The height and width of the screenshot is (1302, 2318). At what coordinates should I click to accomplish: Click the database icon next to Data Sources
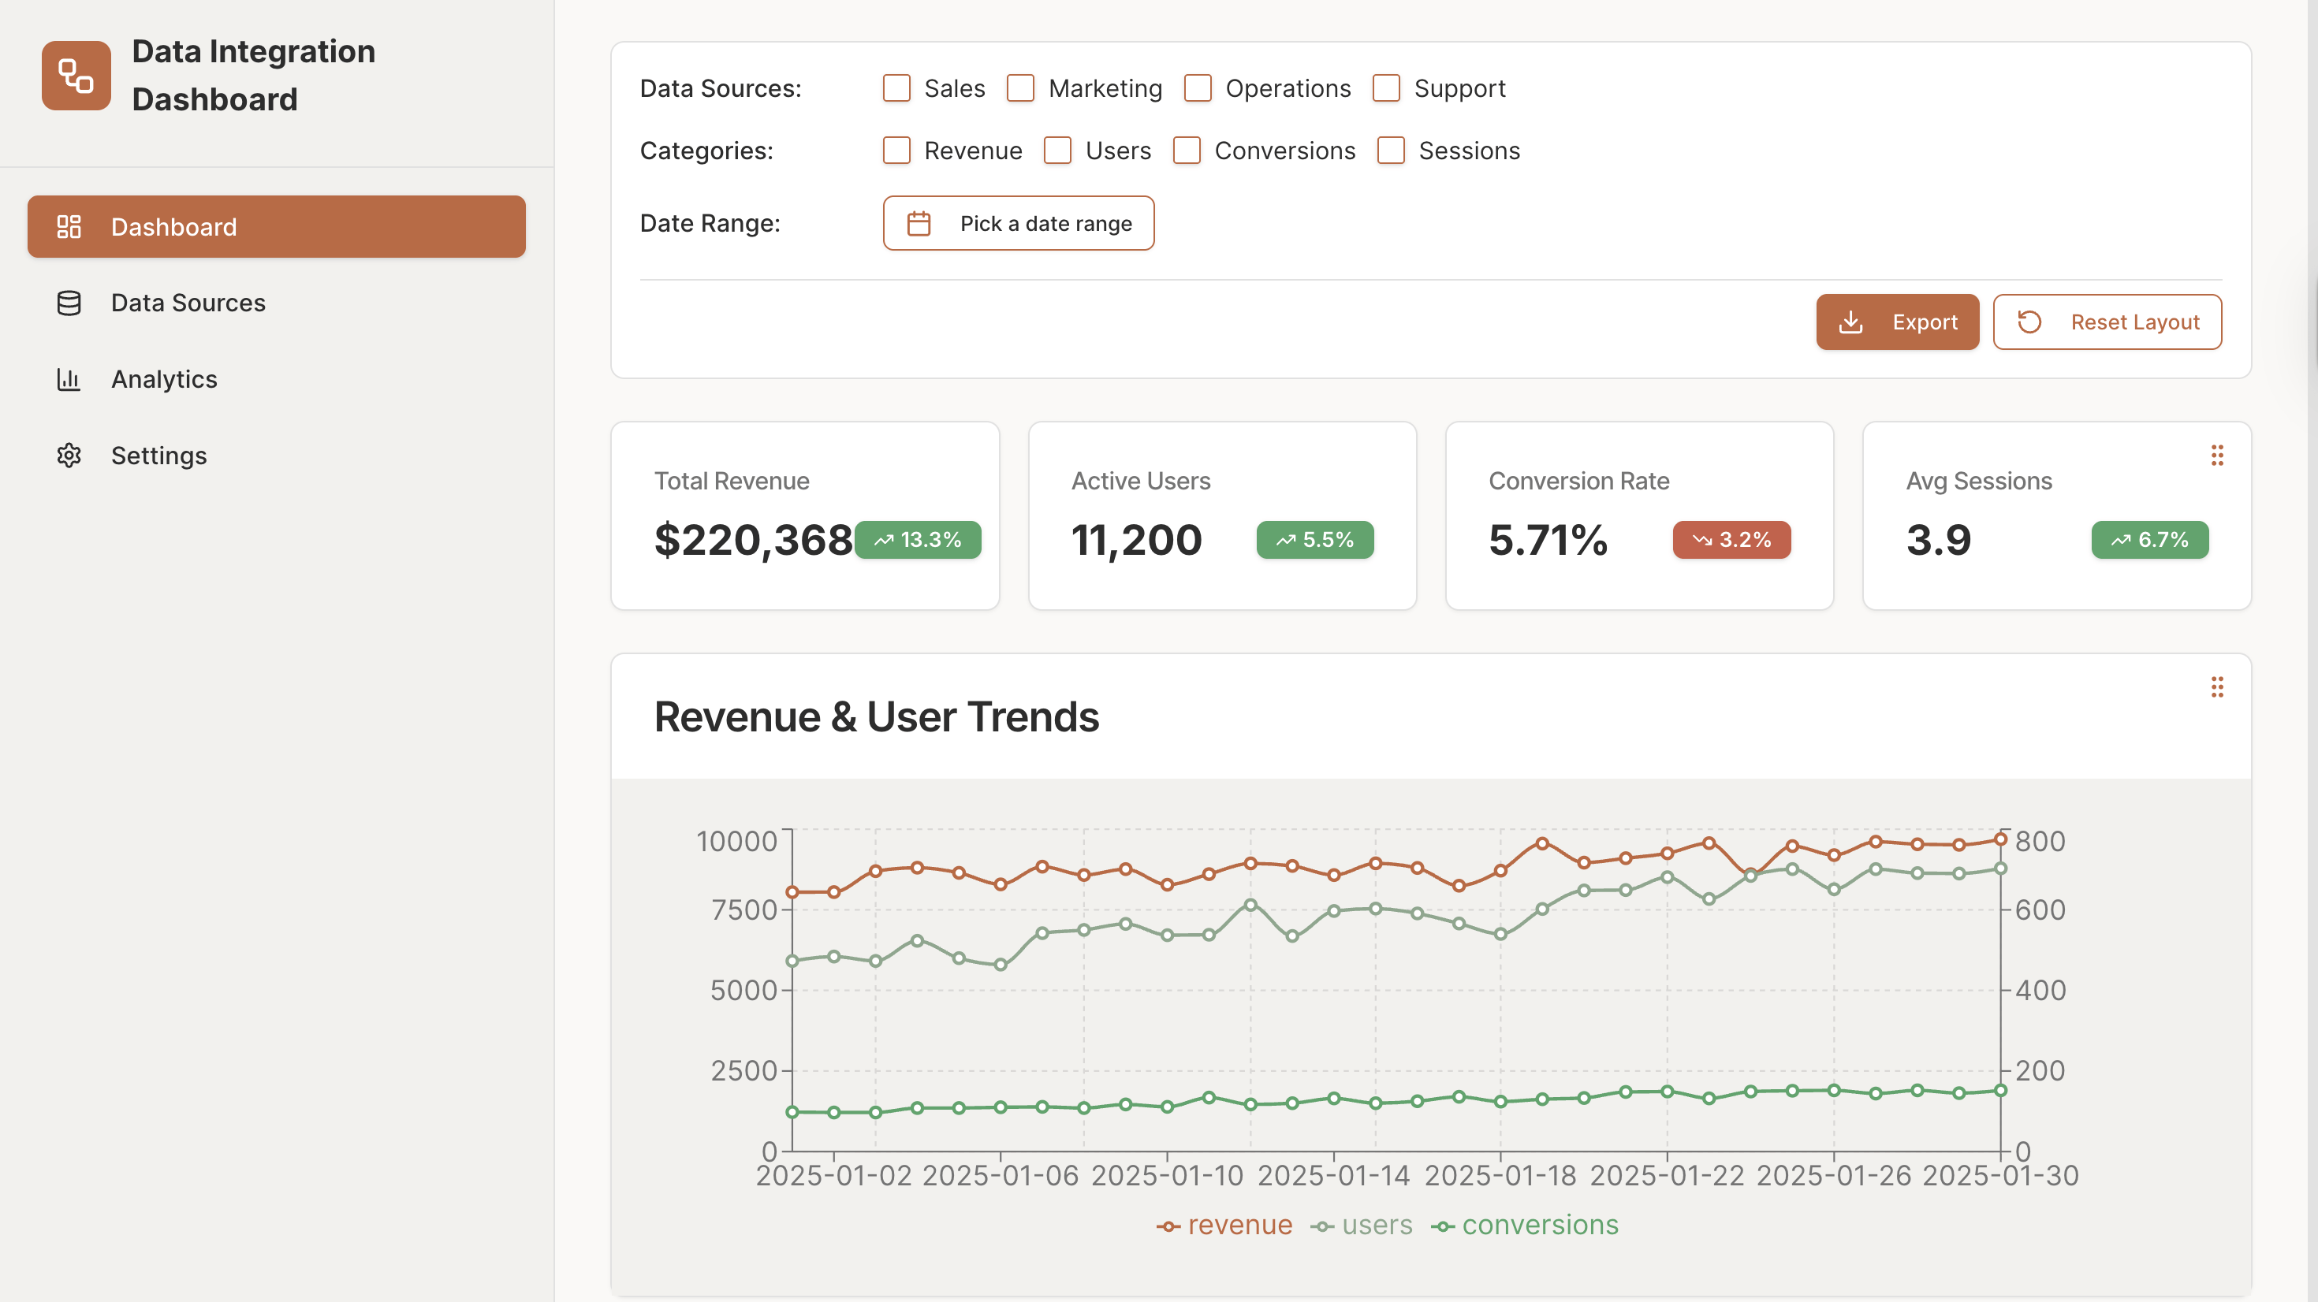tap(69, 303)
